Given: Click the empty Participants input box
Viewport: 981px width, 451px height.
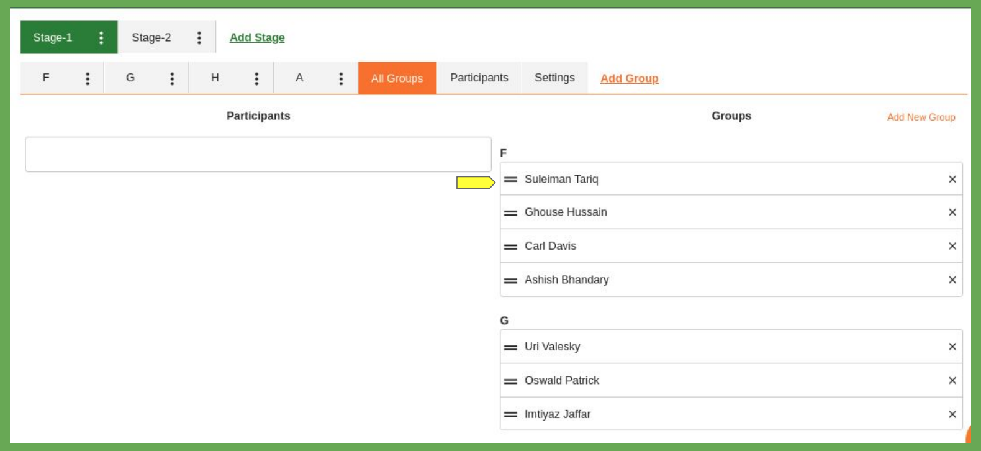Looking at the screenshot, I should point(258,154).
